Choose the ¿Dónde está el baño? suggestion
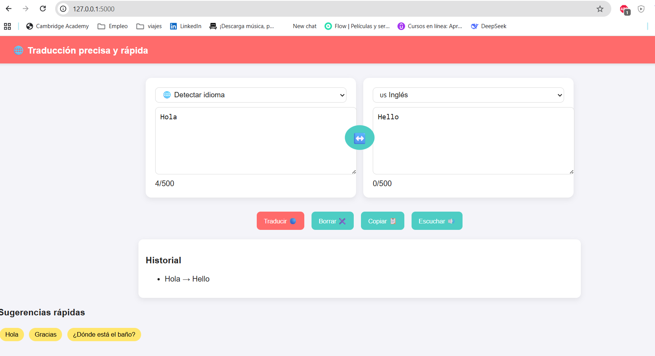 104,334
